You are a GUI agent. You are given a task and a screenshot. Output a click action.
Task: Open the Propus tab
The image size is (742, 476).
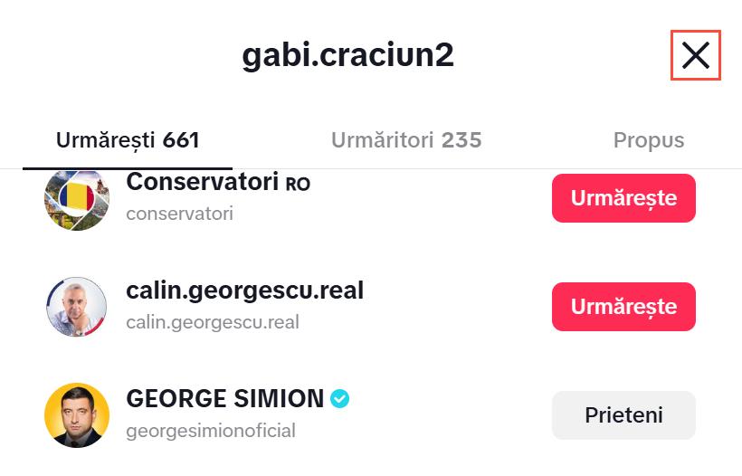649,140
